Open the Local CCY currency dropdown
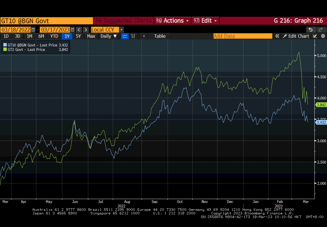Screen dimensions: 327x227 click(107, 30)
